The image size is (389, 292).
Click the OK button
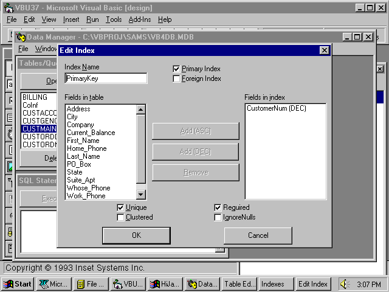point(136,235)
